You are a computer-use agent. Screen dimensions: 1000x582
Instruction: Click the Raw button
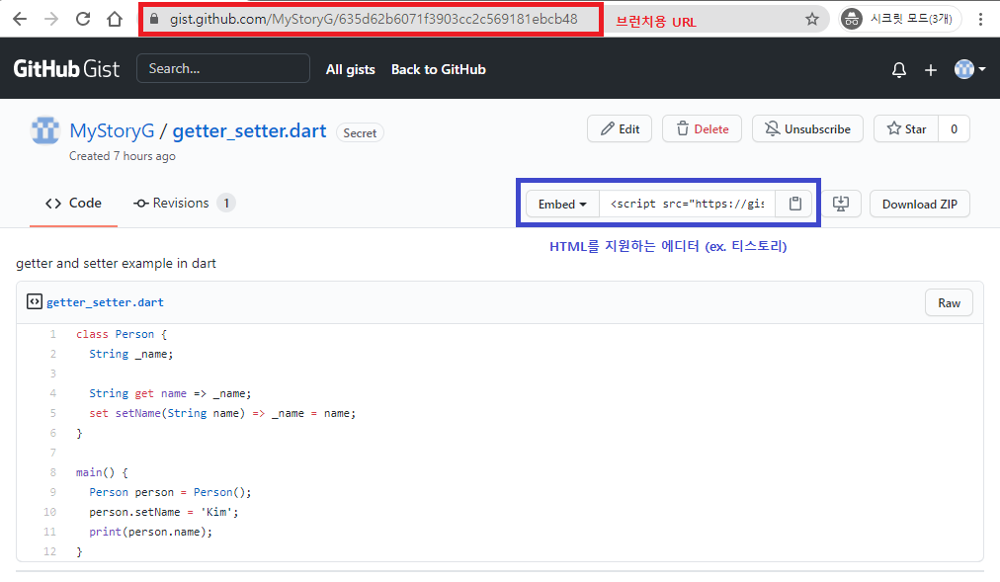948,302
